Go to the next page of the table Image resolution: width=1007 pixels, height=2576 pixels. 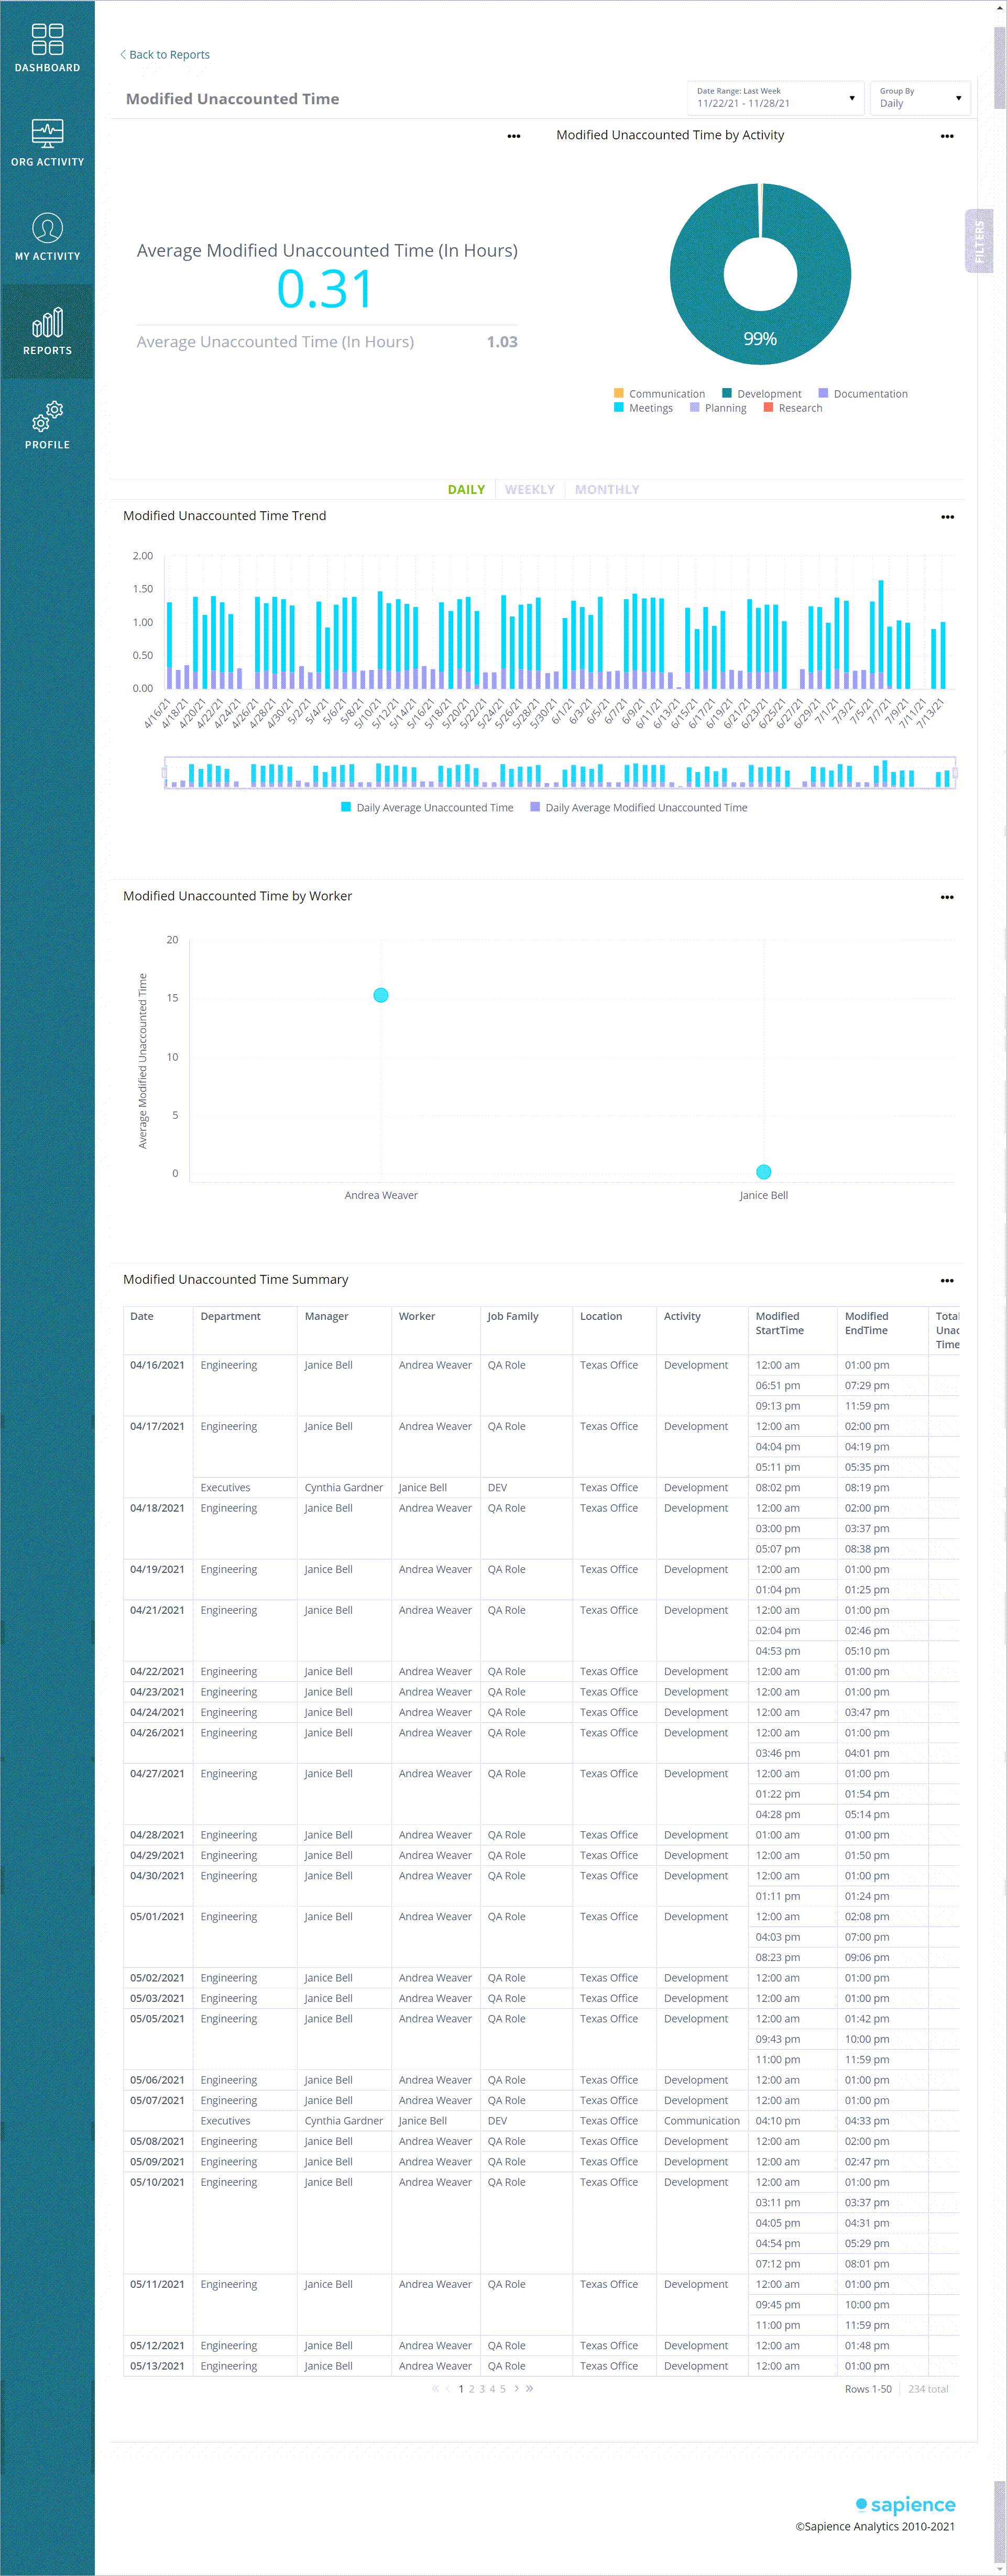[x=516, y=2388]
